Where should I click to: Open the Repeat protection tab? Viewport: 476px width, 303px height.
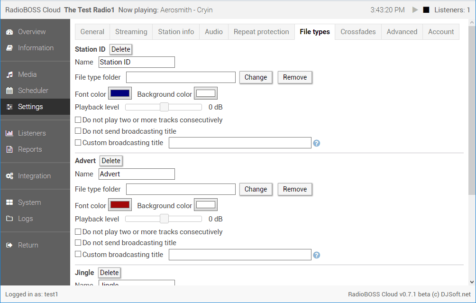[261, 31]
